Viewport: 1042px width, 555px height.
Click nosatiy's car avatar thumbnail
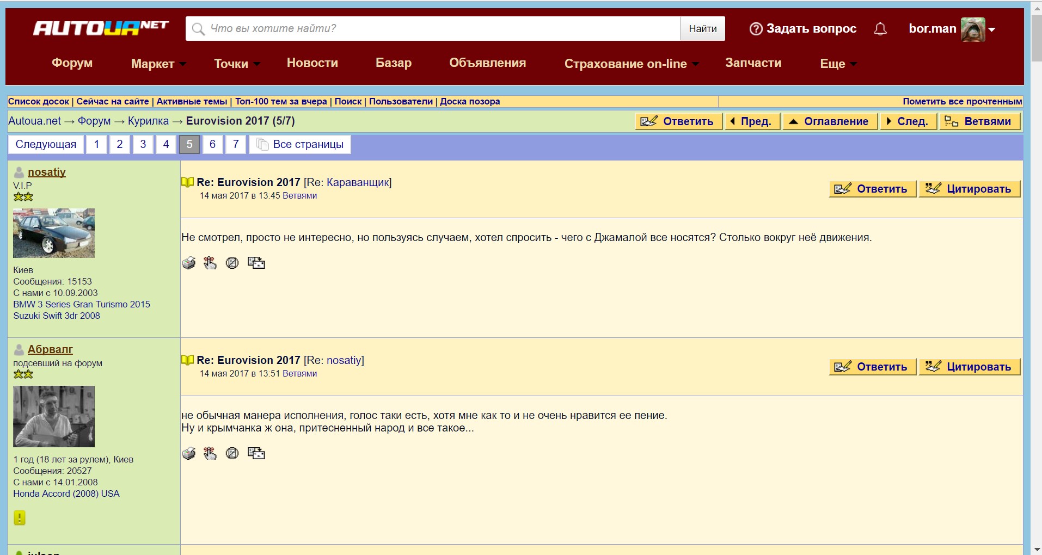(x=54, y=233)
